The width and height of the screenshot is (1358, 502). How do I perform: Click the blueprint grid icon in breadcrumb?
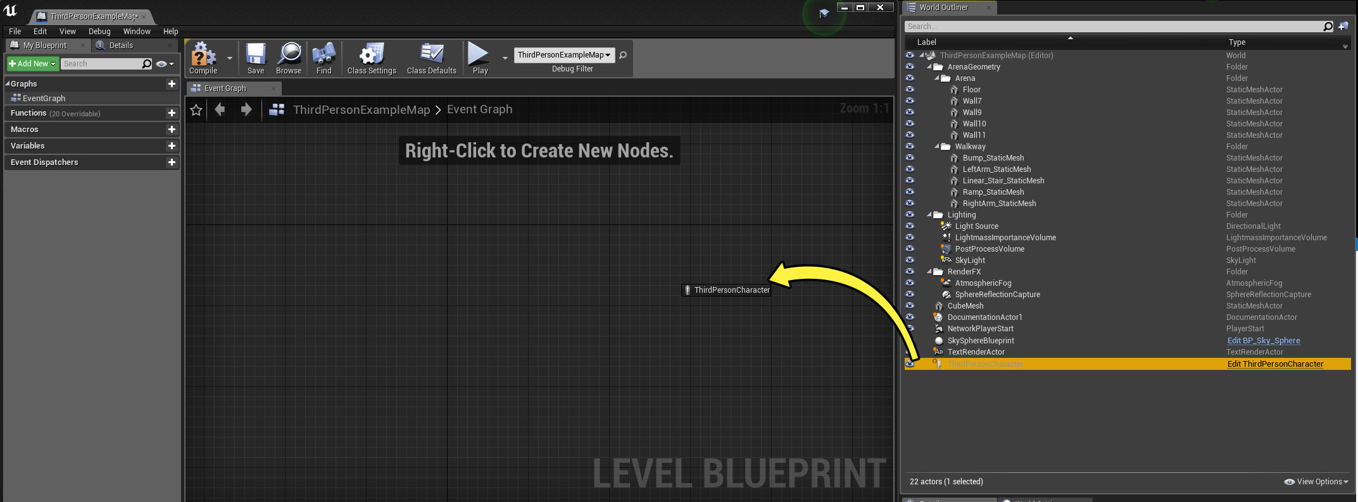(277, 109)
